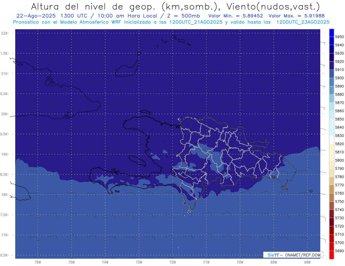Click the 68W longitude axis label

click(307, 262)
